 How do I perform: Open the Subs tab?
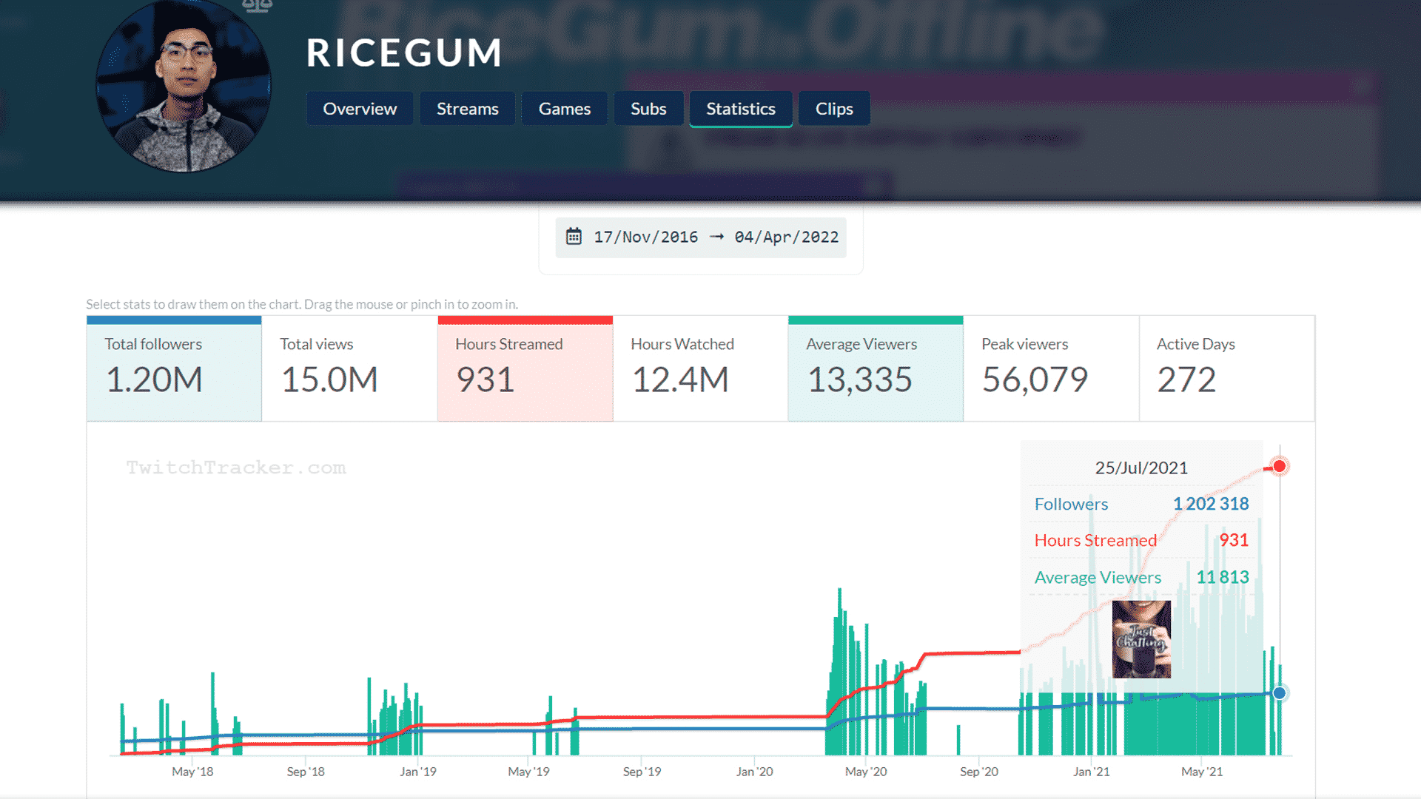click(648, 109)
